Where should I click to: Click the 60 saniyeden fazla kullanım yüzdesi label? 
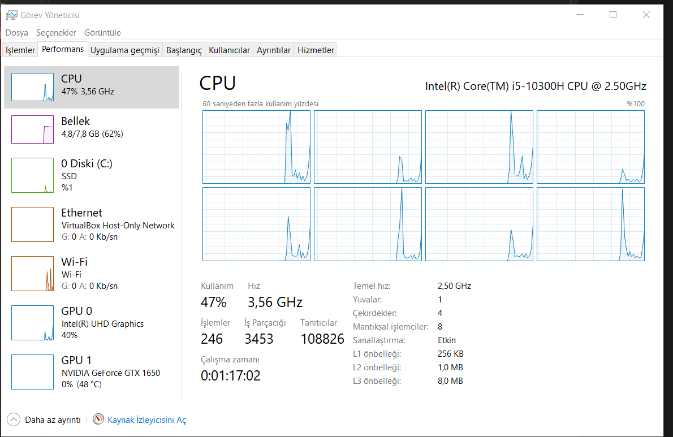tap(261, 104)
